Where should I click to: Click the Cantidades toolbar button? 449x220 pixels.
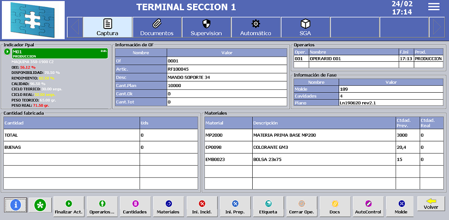click(135, 206)
